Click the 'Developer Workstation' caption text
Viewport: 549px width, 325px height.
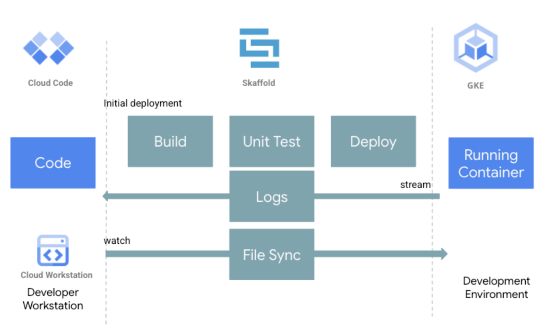coord(52,299)
